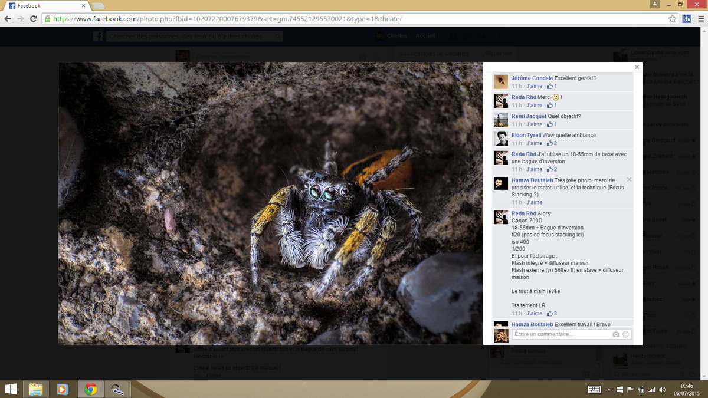
Task: Click the Écrire un commentaire field
Action: tap(561, 334)
